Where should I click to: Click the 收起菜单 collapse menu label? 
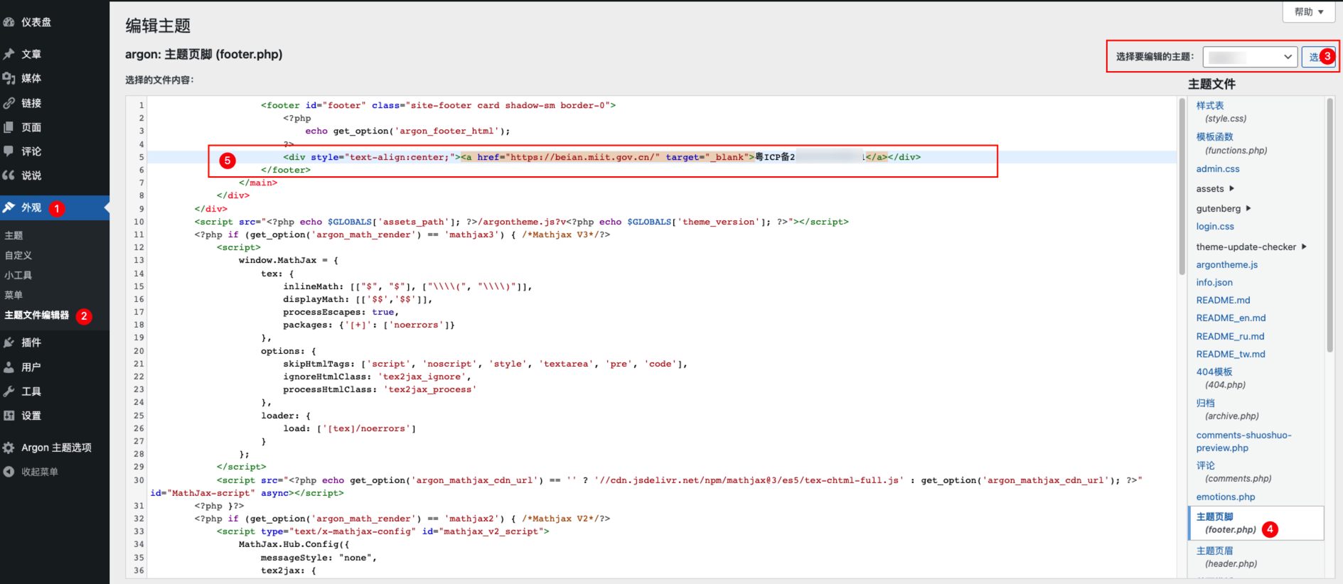(x=40, y=472)
